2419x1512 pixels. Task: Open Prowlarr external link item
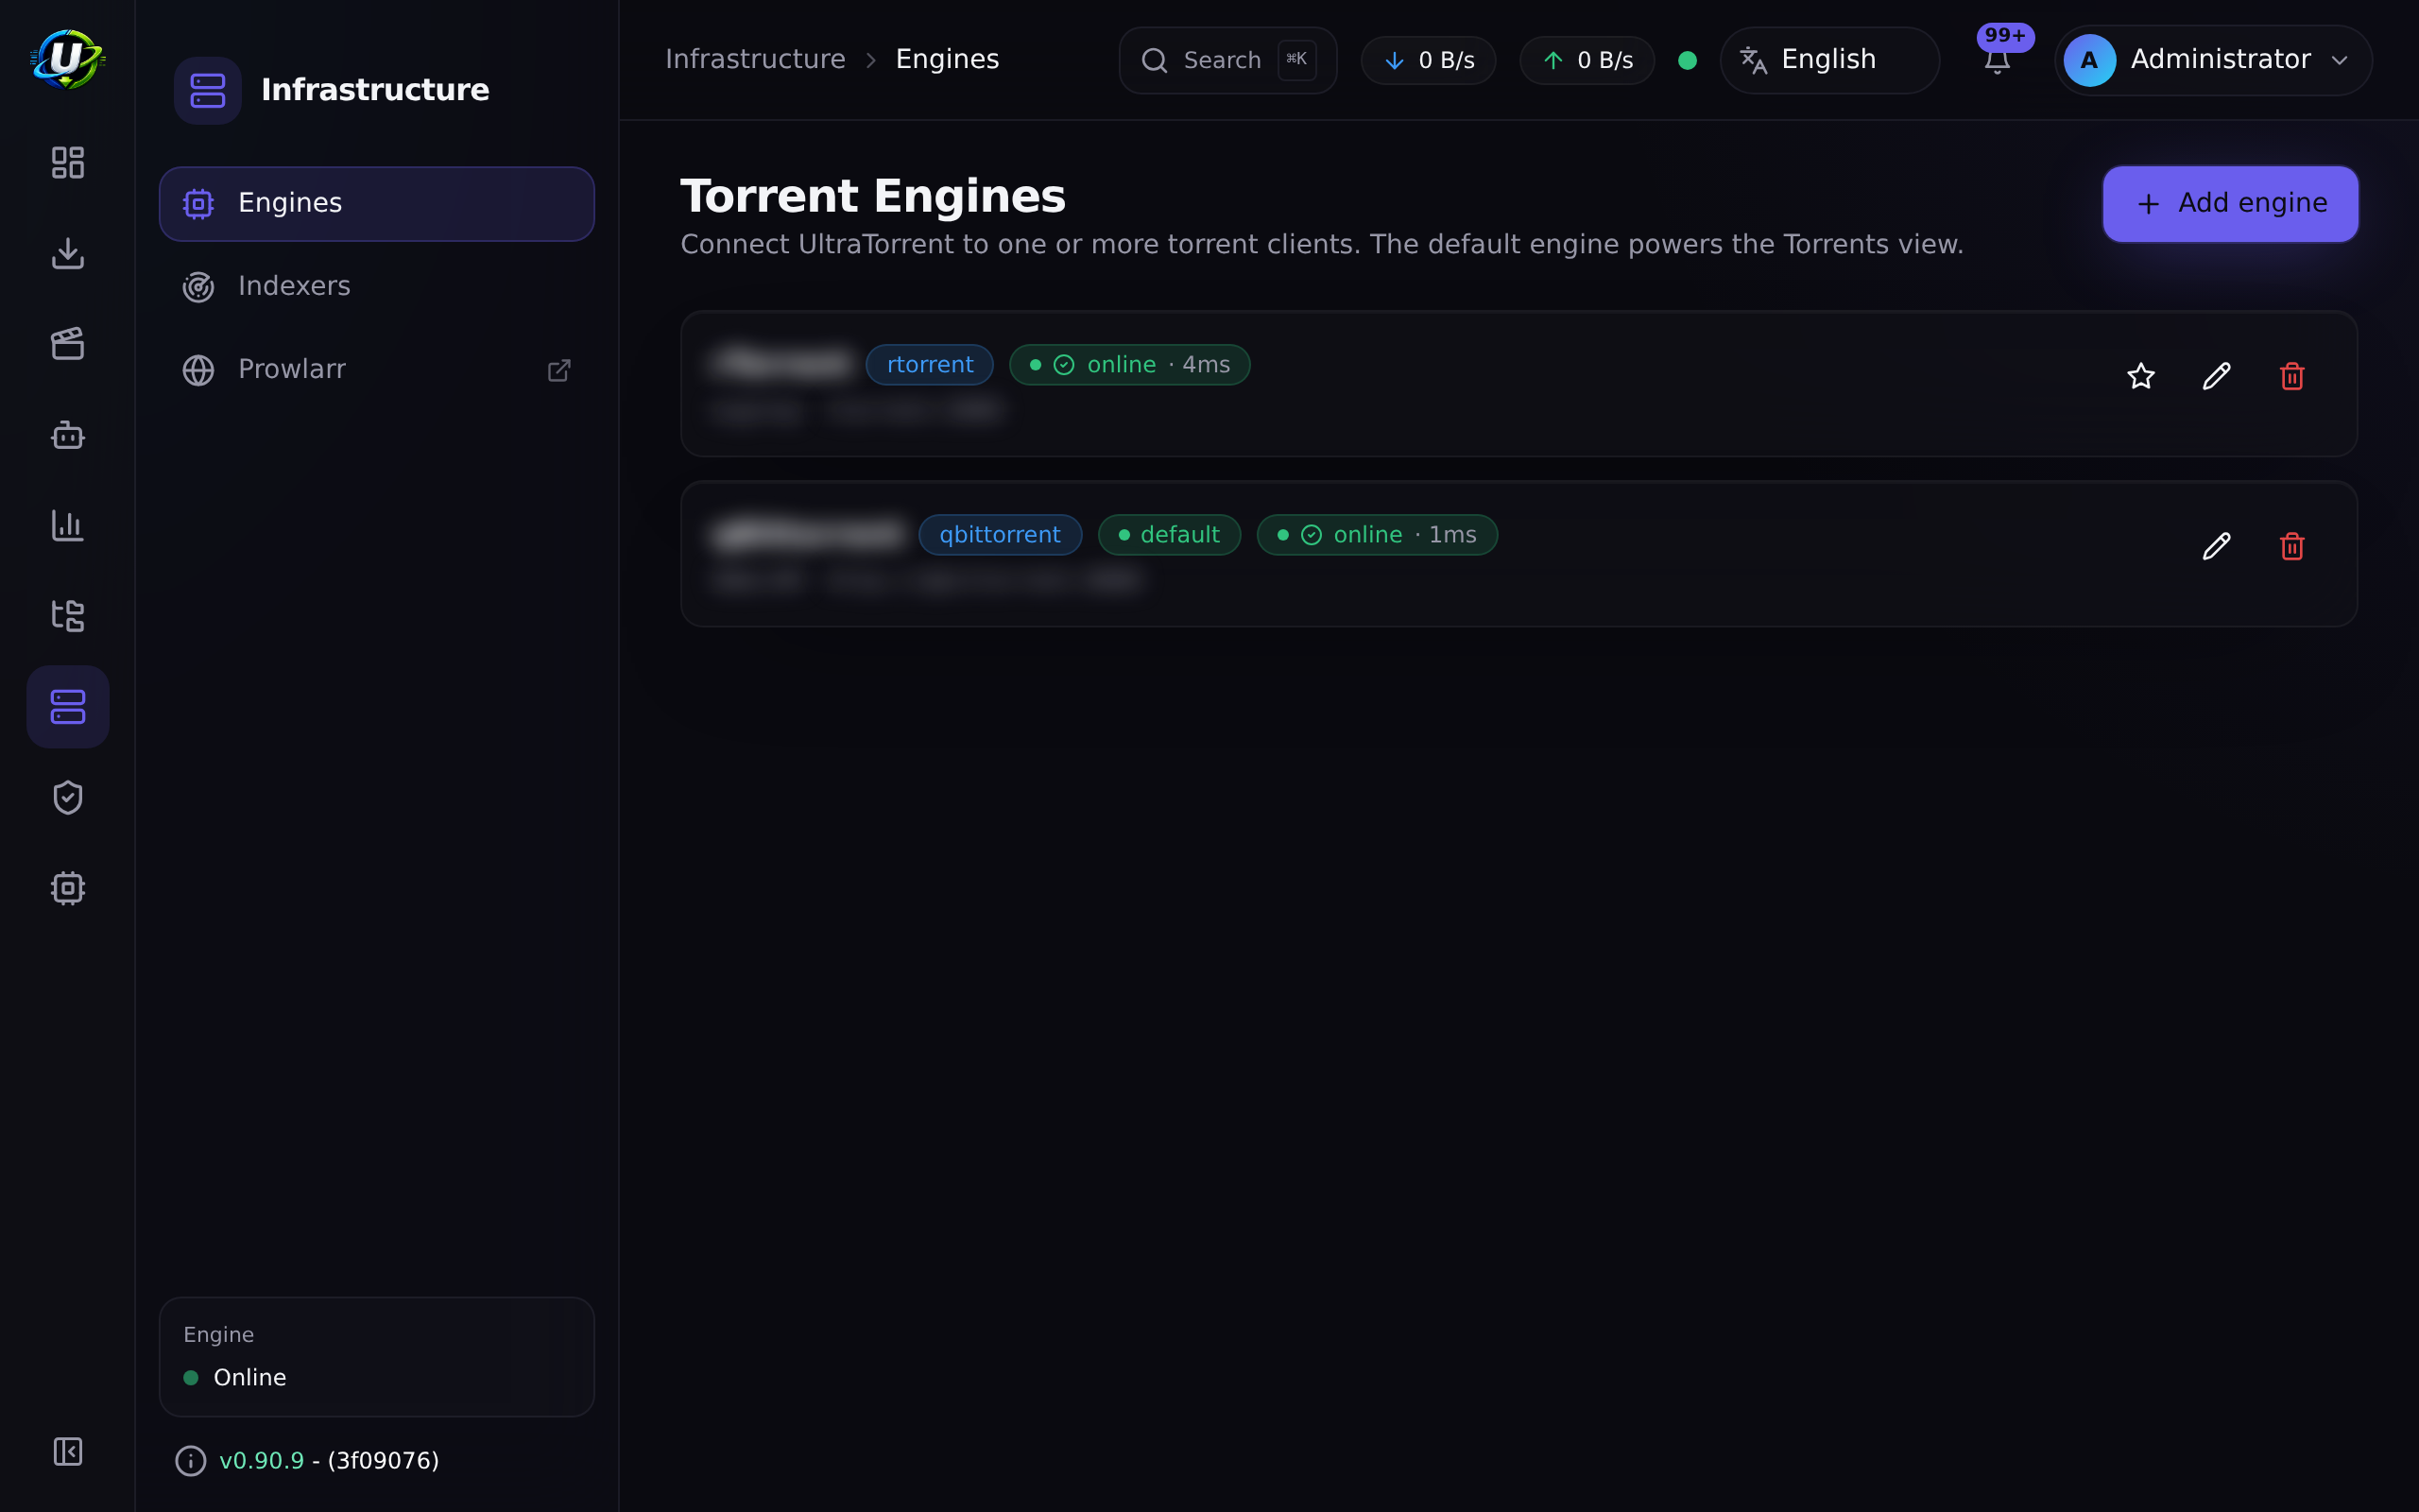coord(377,370)
